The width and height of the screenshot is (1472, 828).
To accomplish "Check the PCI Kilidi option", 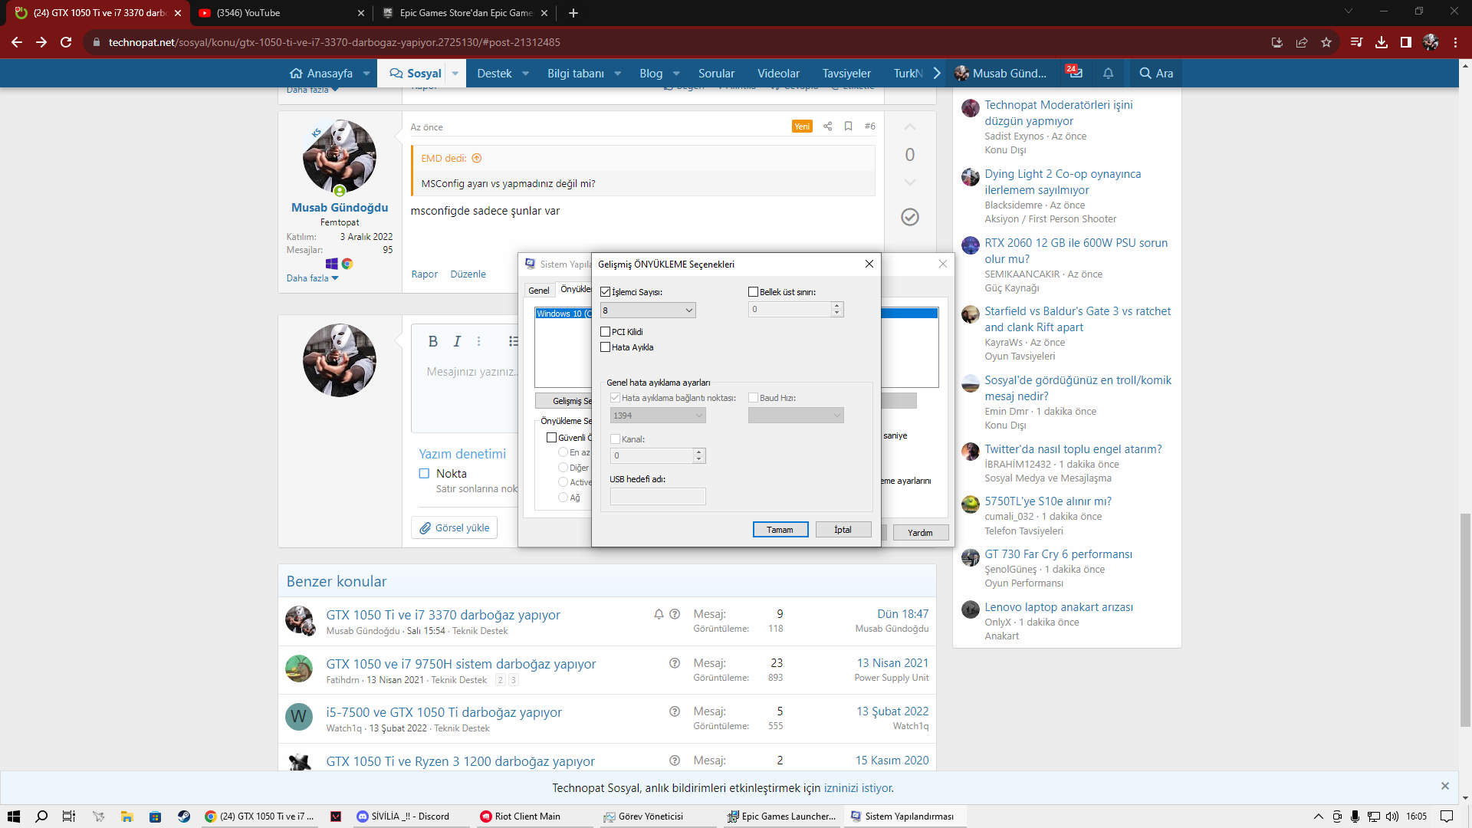I will click(x=606, y=332).
